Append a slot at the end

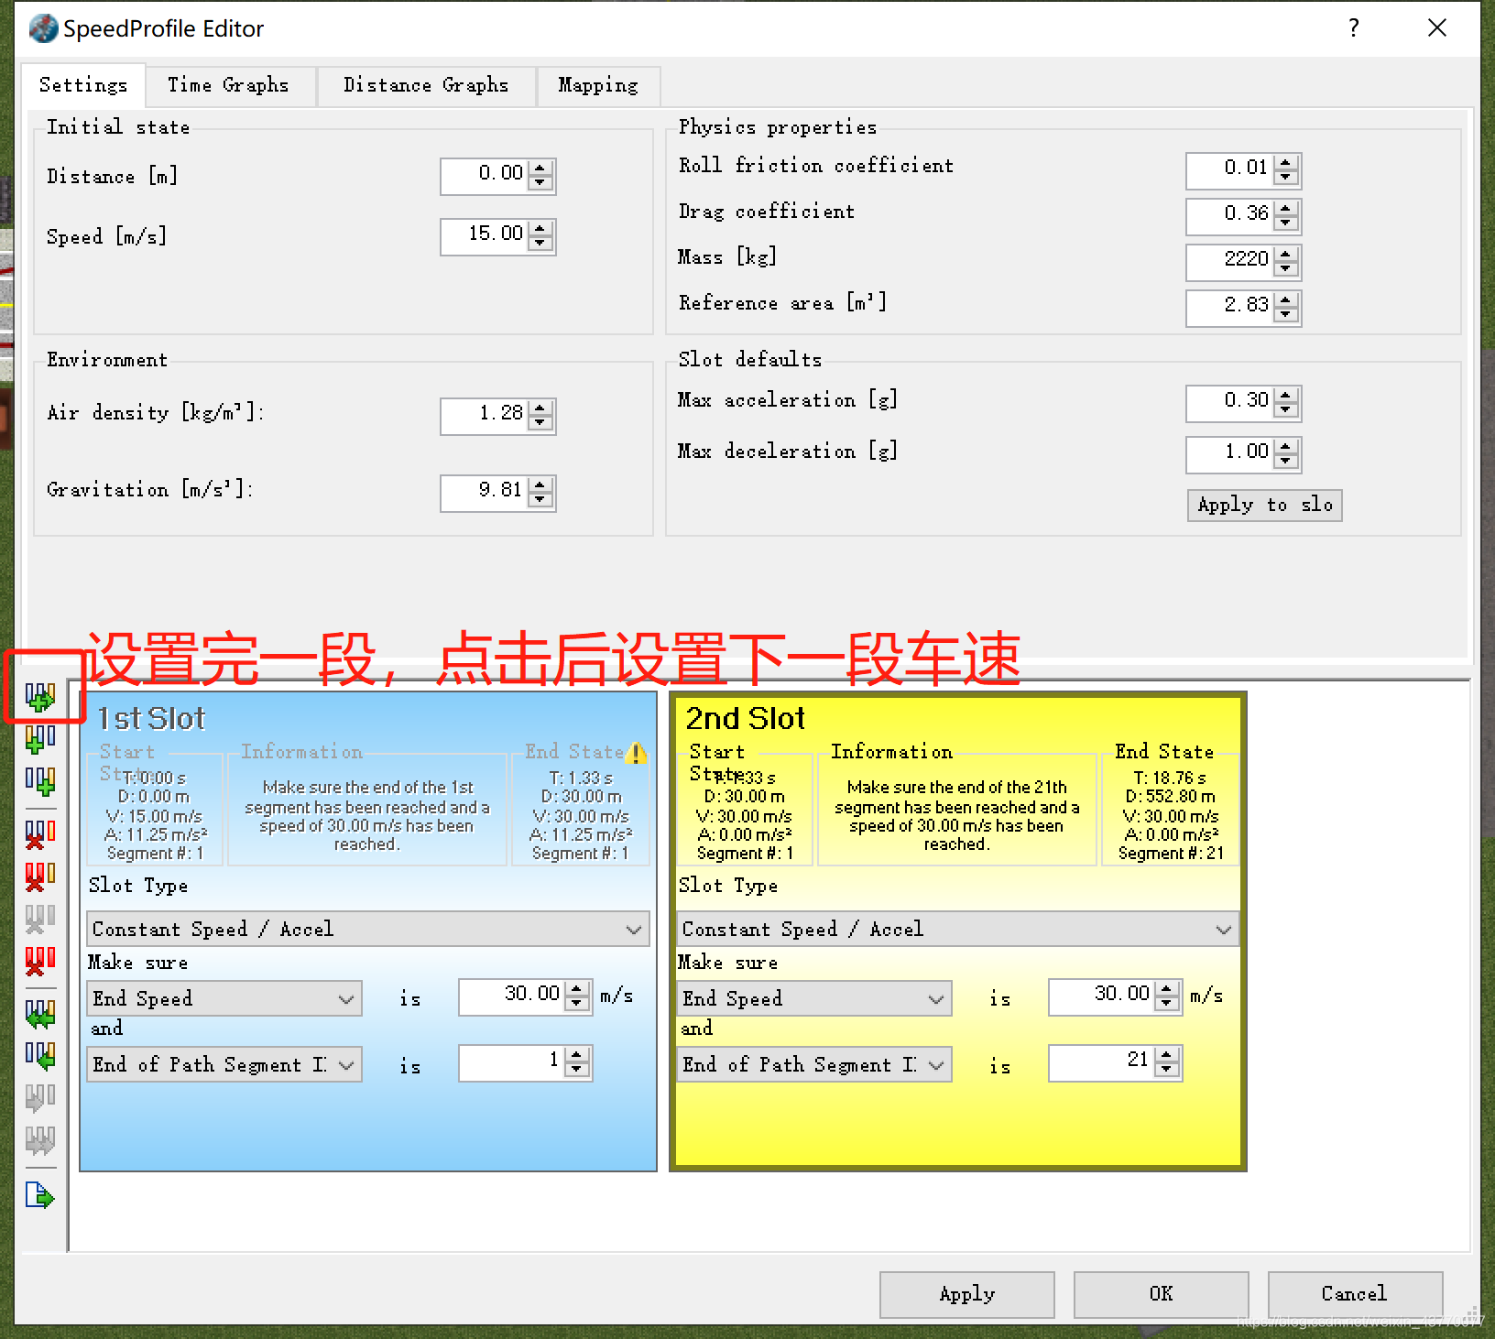[x=41, y=779]
